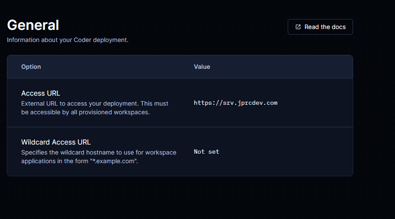Select the Access URL option title
This screenshot has width=395, height=219.
[41, 93]
